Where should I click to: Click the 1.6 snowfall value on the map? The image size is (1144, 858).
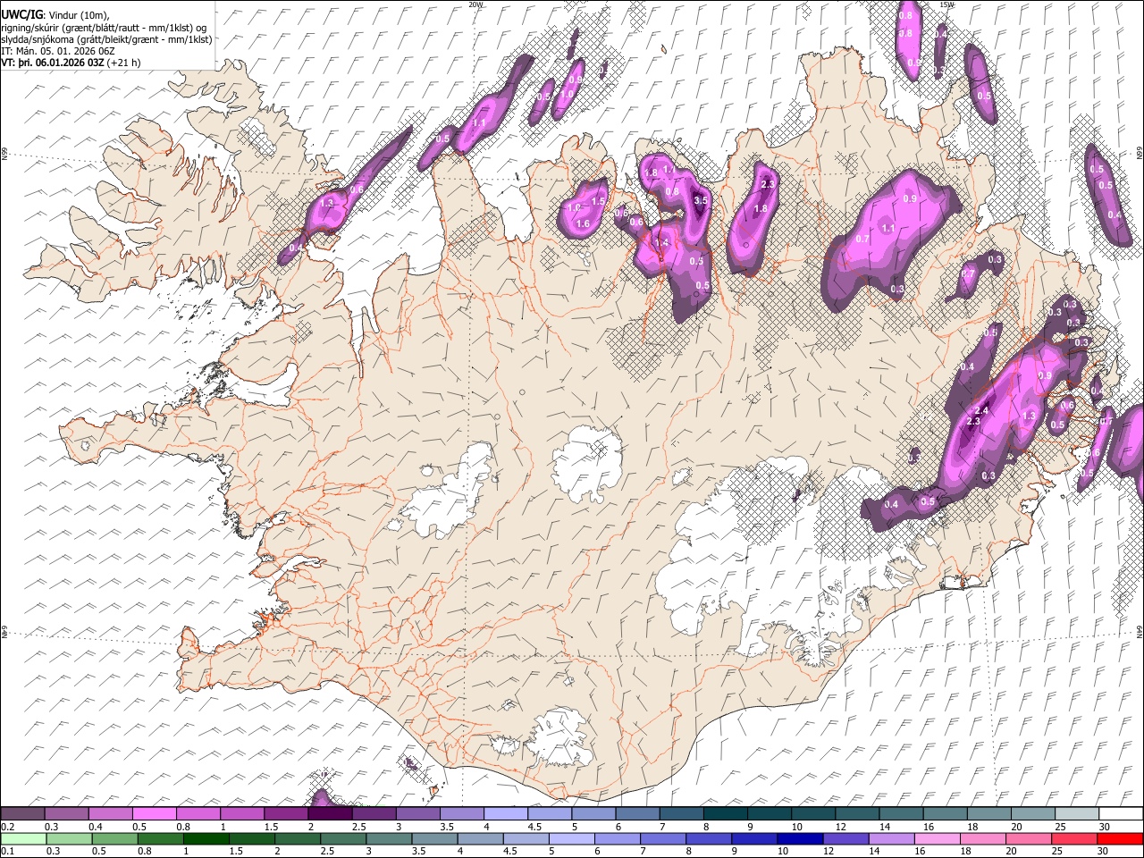[583, 223]
